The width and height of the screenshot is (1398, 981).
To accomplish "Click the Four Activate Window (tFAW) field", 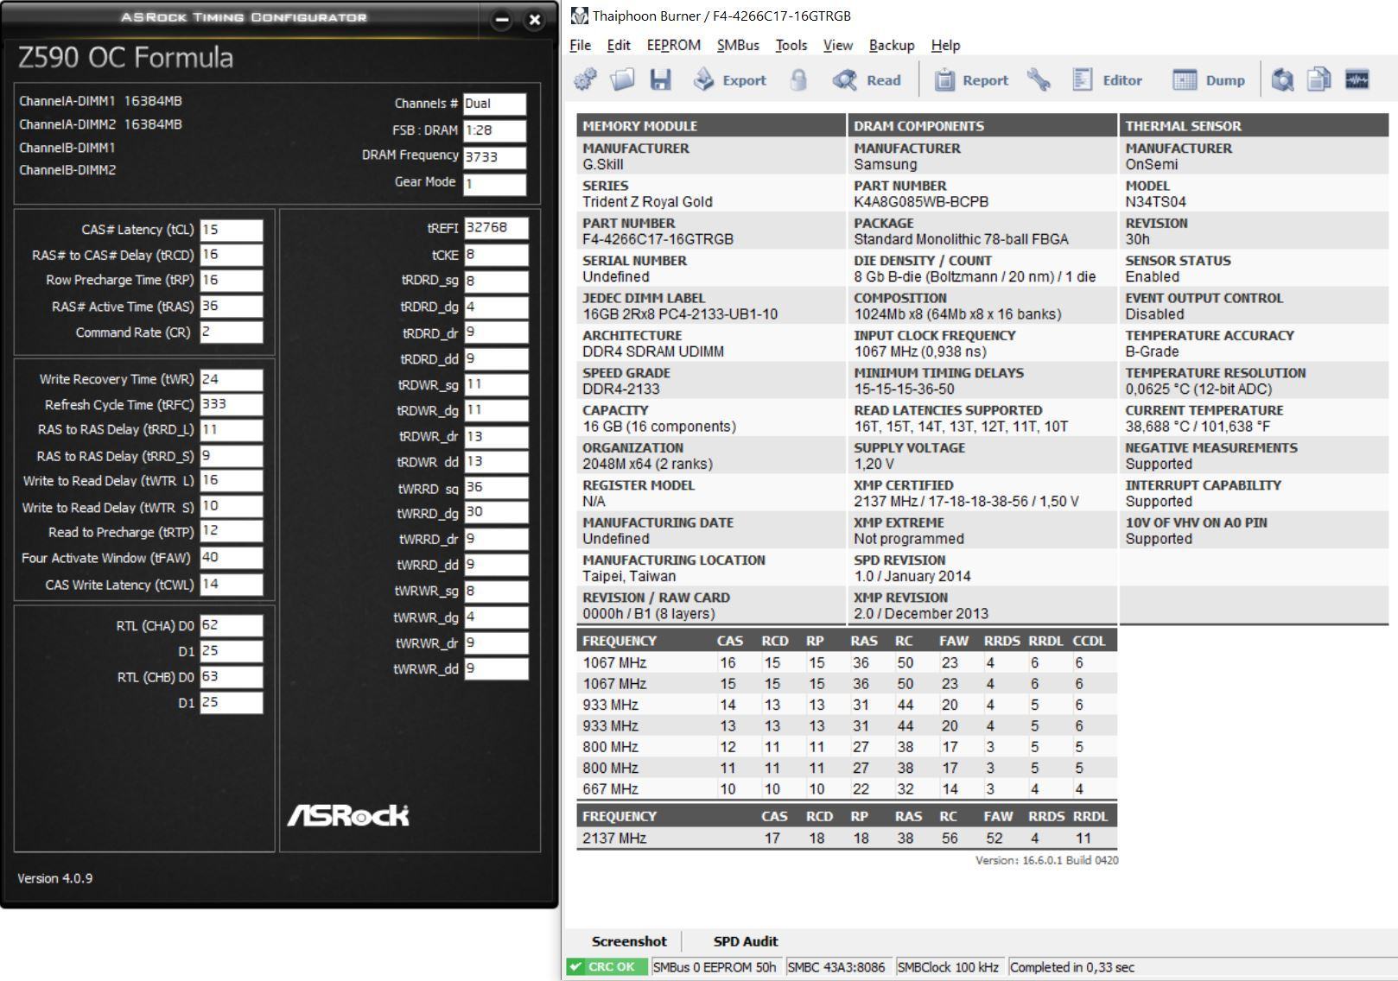I will [232, 558].
